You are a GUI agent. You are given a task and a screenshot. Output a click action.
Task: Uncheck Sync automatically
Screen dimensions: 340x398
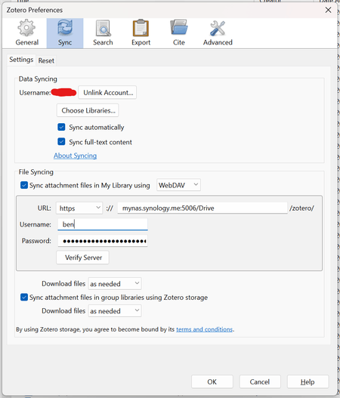pyautogui.click(x=61, y=127)
